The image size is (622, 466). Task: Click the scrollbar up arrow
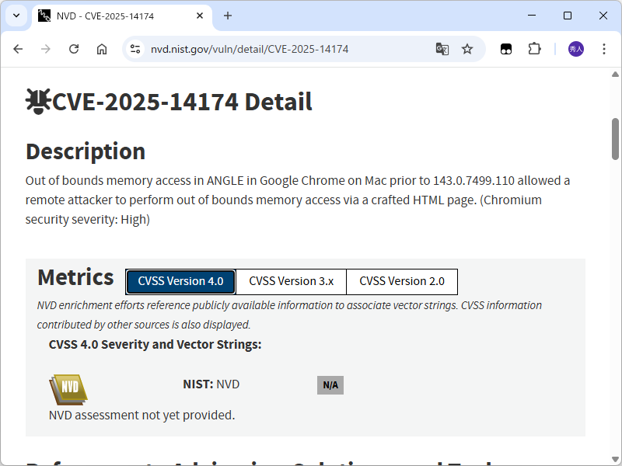(615, 74)
